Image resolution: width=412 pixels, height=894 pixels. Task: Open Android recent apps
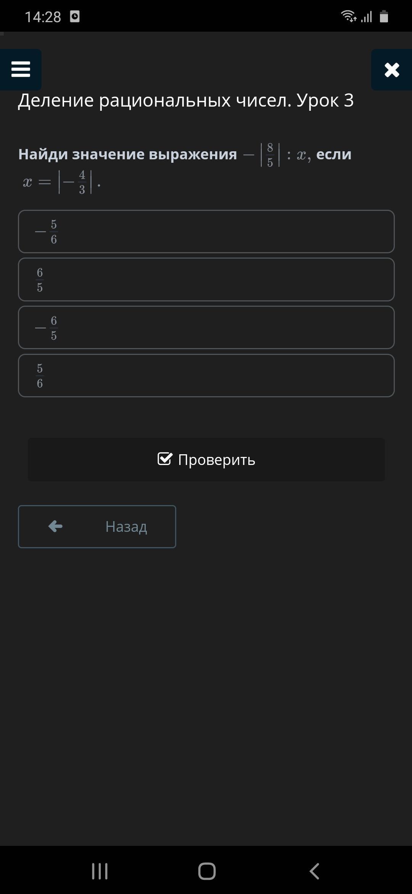pos(100,871)
